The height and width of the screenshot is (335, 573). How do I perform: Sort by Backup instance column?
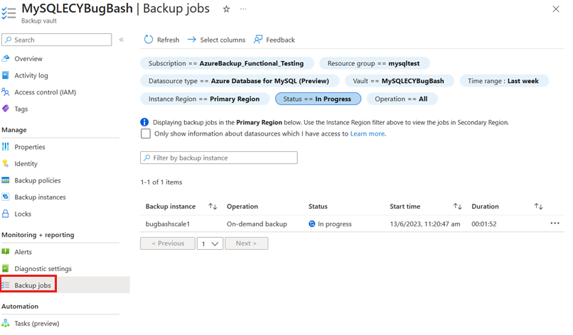click(213, 207)
